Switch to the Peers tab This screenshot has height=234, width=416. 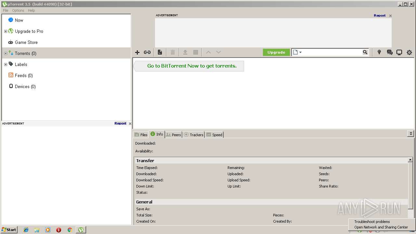(x=173, y=135)
